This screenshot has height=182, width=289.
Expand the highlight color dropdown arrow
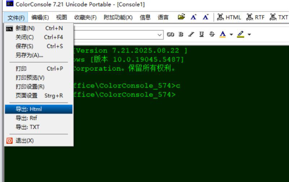(249, 34)
